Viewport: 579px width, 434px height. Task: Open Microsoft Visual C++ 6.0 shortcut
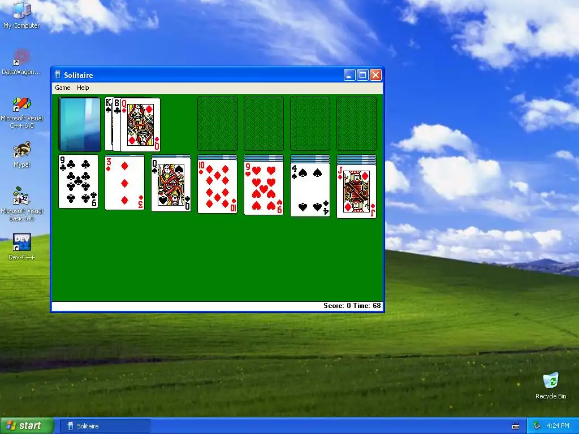click(x=21, y=112)
